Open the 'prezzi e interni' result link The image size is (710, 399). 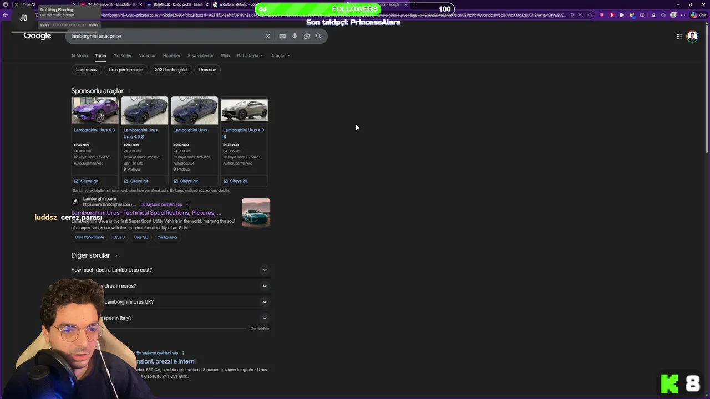coord(166,361)
